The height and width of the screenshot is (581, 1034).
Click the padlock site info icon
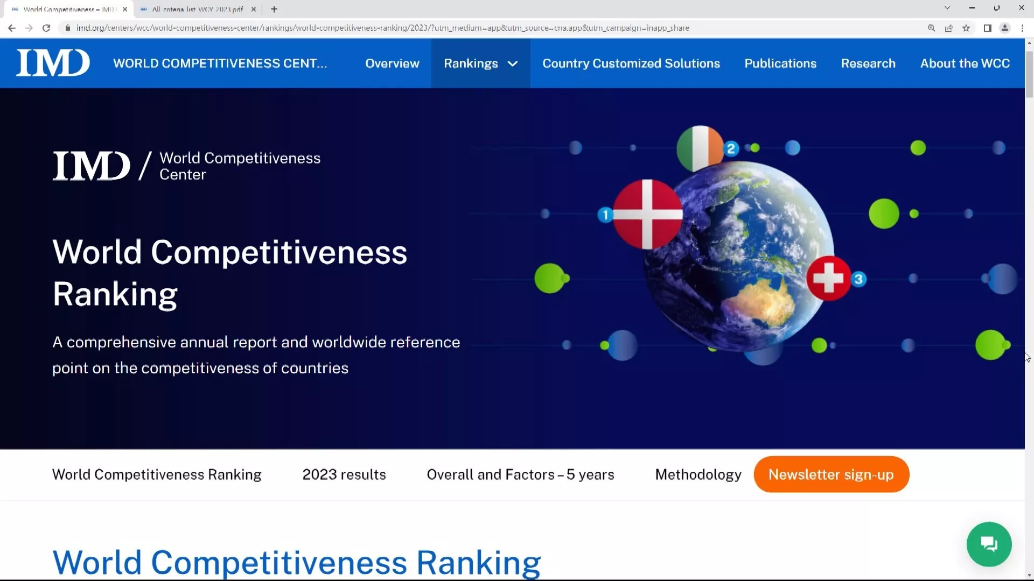[67, 28]
